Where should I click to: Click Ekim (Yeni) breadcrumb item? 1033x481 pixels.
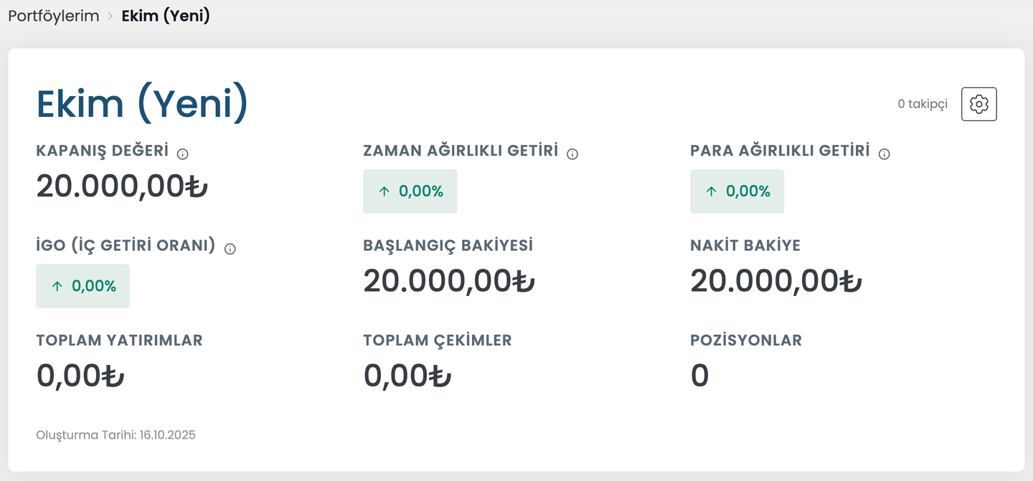(166, 16)
